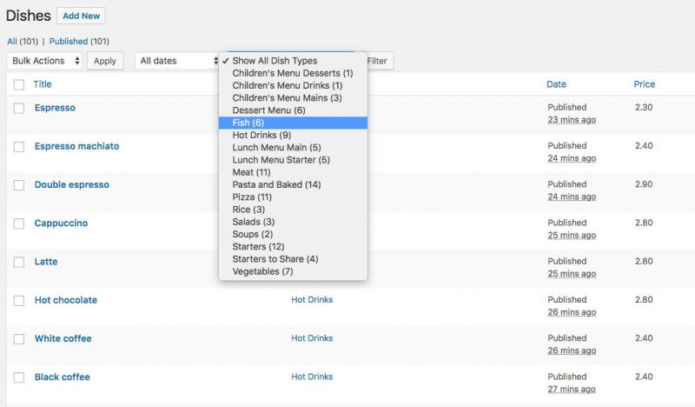695x407 pixels.
Task: Sort dishes by the Date column
Action: click(x=556, y=84)
